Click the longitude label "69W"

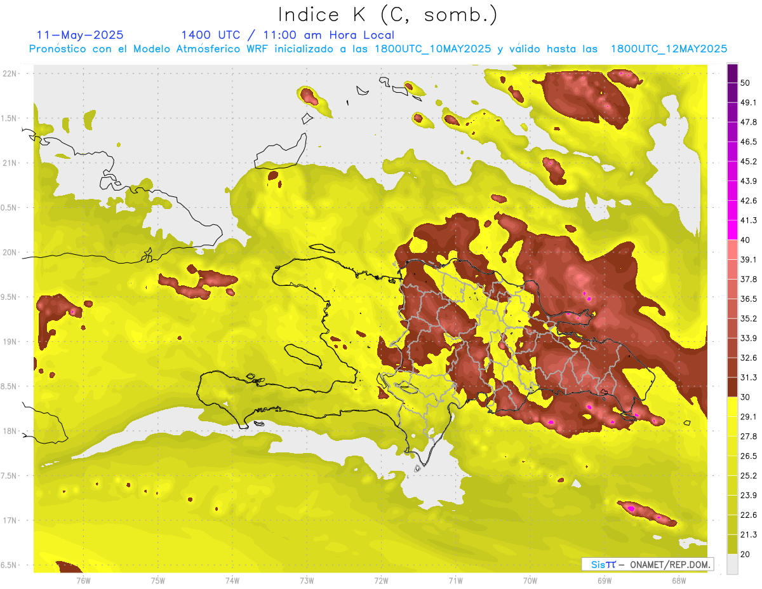click(x=605, y=580)
